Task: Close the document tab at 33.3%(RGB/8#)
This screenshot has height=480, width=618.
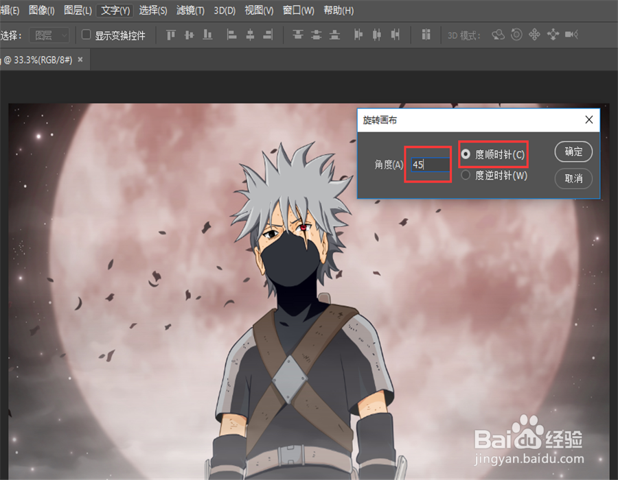Action: [x=80, y=60]
